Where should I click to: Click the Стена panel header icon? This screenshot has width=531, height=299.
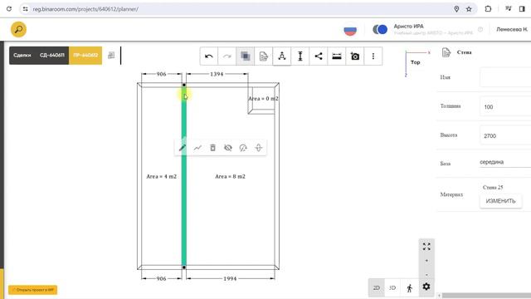tap(446, 52)
